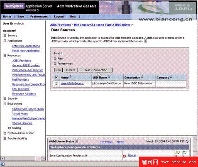Sort by Category column arrows

click(x=171, y=77)
